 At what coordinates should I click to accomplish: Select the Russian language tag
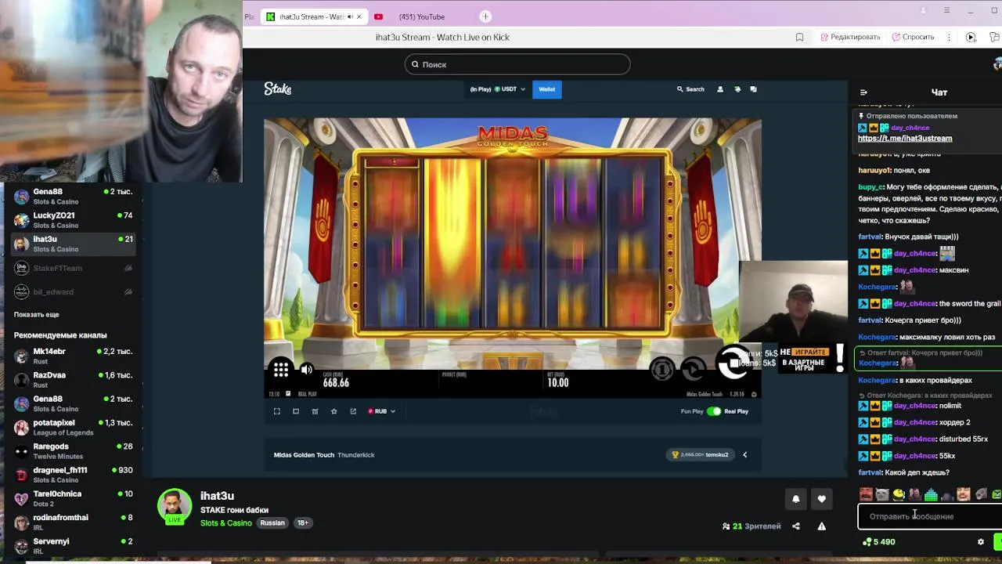pyautogui.click(x=272, y=522)
